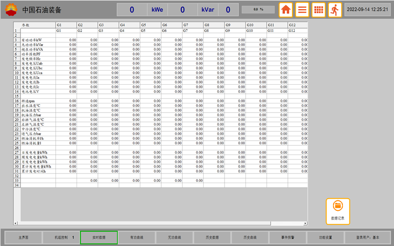Viewport: 394px width, 246px height.
Task: Click the 电池电压V row label
Action: pos(30,92)
